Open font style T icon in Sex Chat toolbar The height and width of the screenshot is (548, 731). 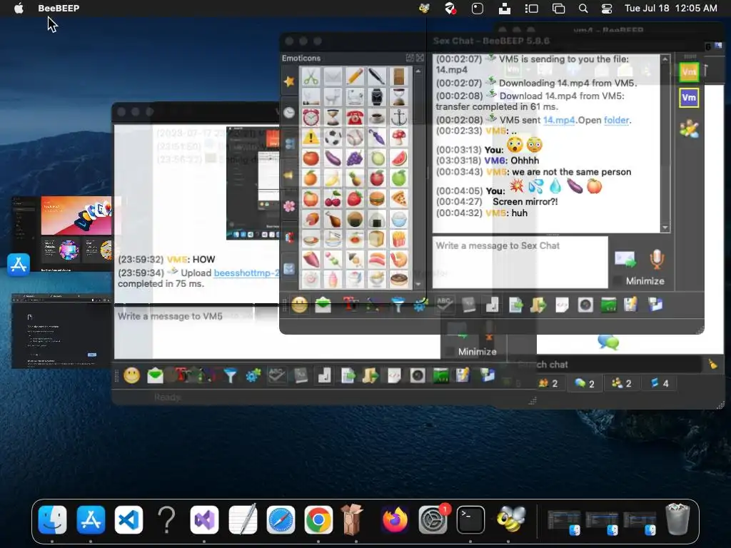(x=350, y=305)
